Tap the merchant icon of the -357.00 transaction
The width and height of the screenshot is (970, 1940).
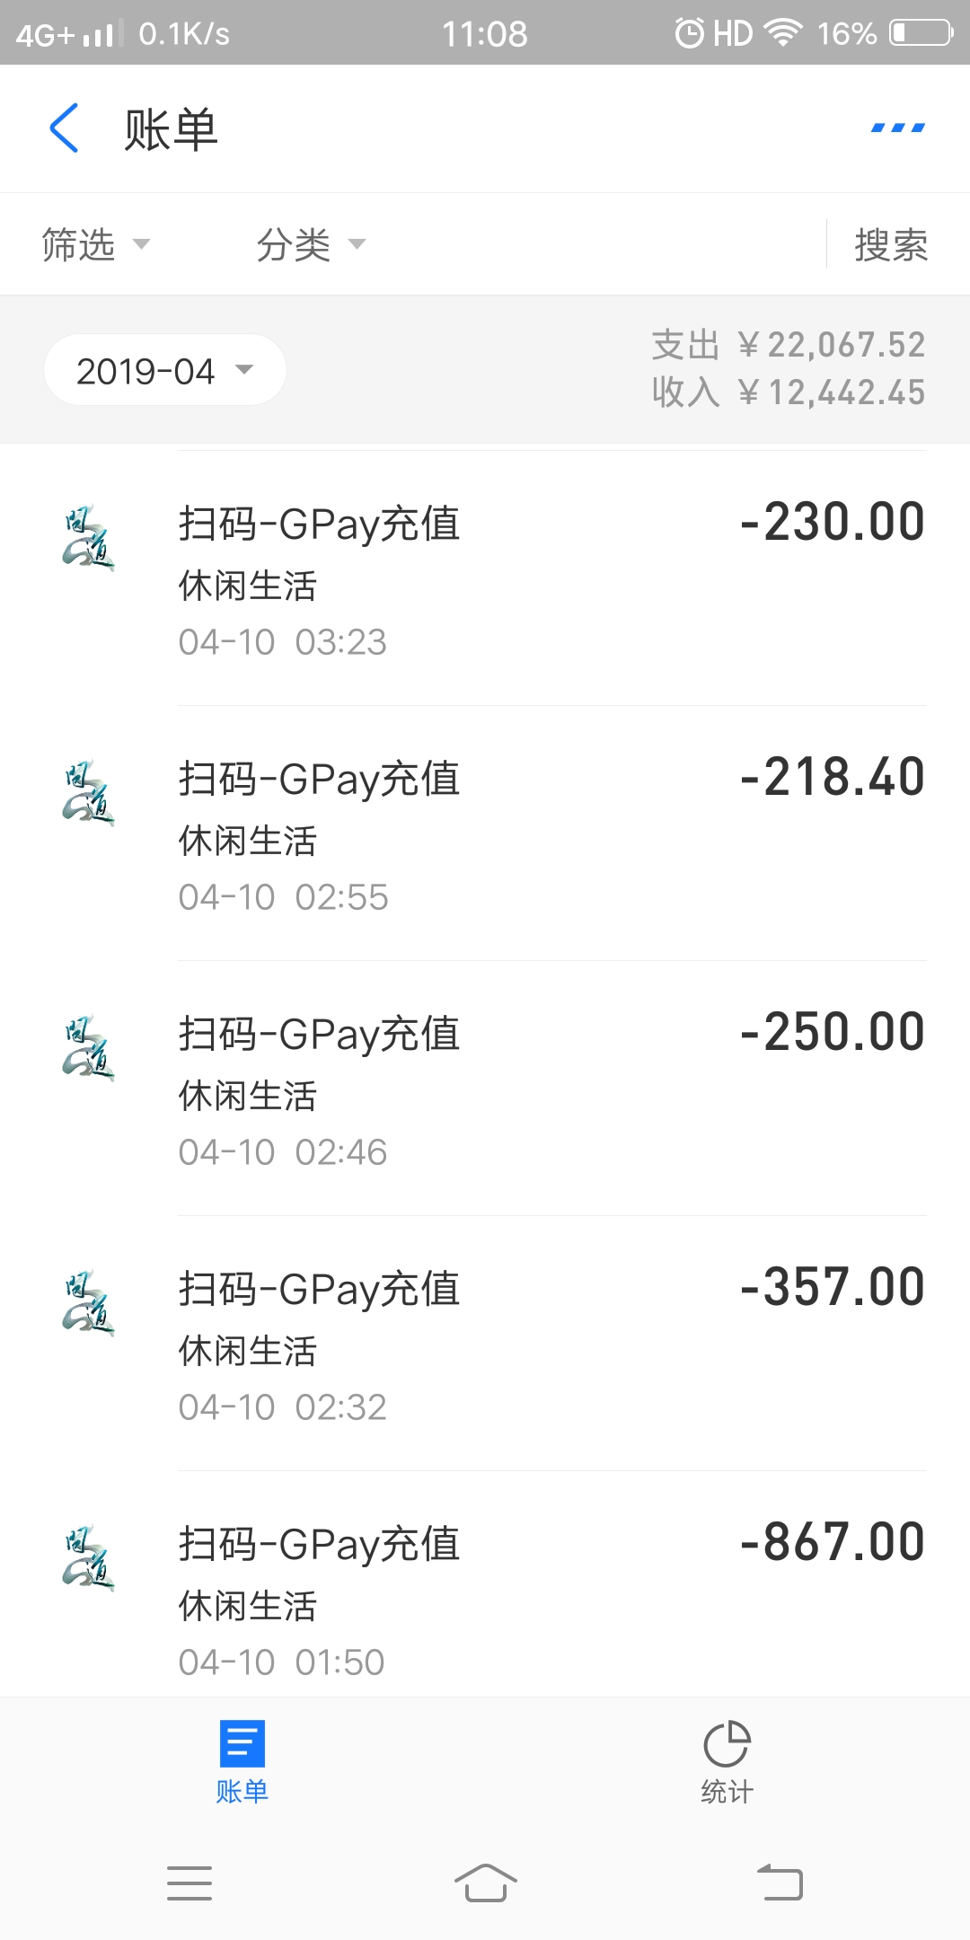[88, 1304]
